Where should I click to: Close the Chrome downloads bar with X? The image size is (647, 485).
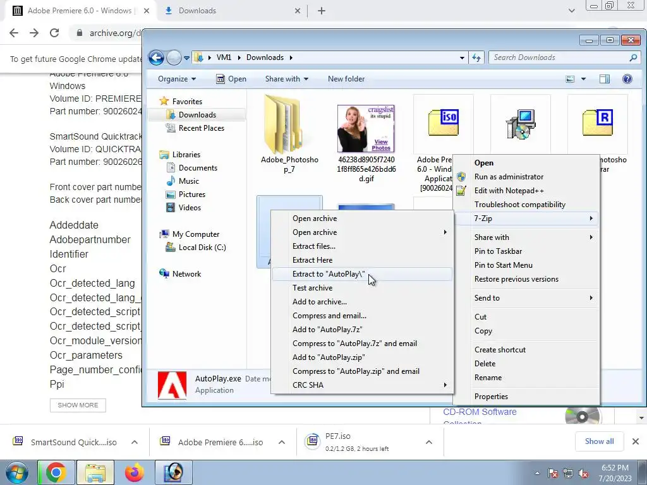pyautogui.click(x=636, y=441)
